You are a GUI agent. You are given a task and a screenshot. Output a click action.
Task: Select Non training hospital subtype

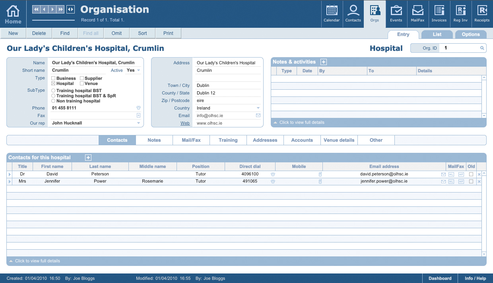[x=53, y=101]
